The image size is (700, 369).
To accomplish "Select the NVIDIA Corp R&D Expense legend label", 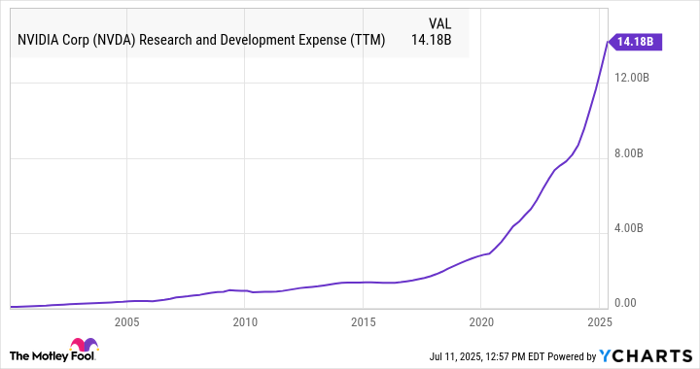I will coord(201,40).
